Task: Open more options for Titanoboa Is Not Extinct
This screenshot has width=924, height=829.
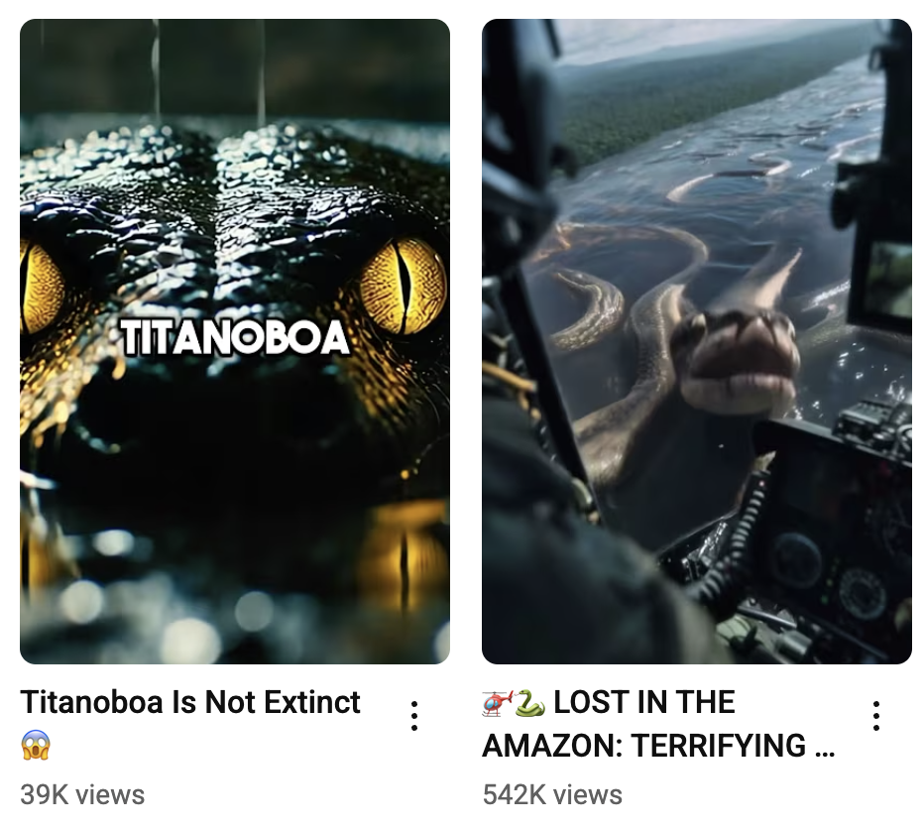Action: (414, 716)
